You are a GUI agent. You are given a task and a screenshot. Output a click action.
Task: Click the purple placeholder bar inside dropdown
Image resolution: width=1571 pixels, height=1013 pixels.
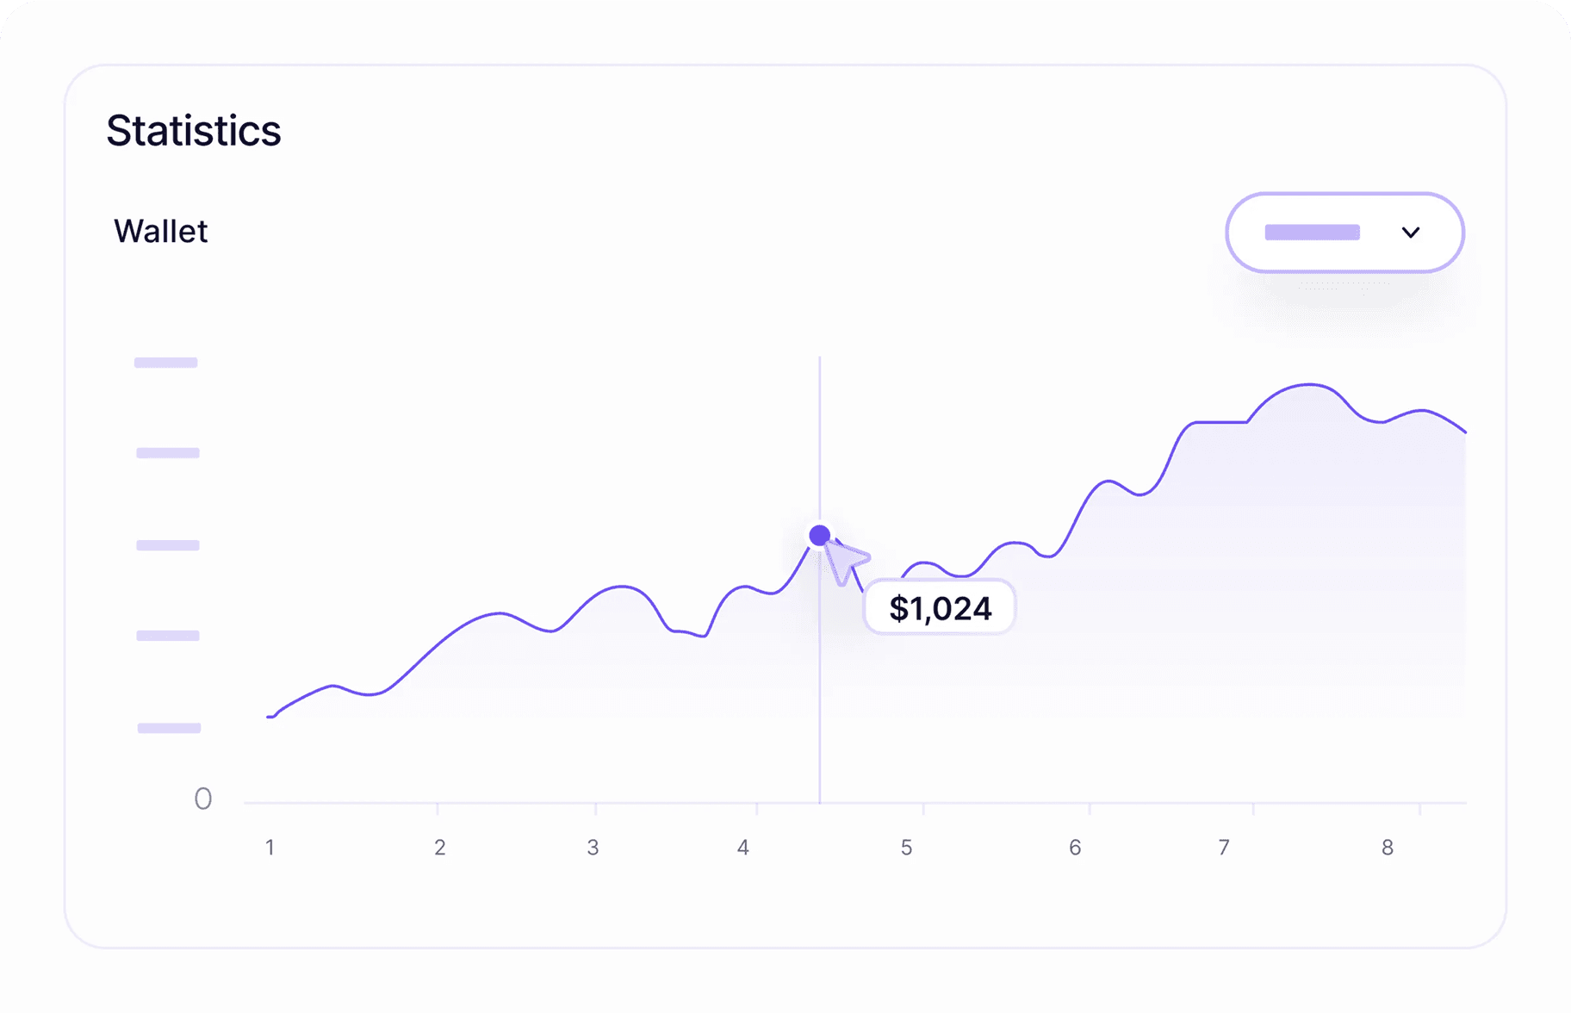point(1312,233)
